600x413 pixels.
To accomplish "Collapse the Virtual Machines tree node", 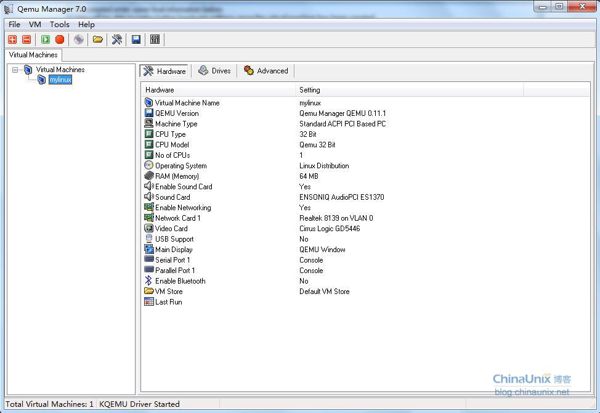I will click(15, 70).
